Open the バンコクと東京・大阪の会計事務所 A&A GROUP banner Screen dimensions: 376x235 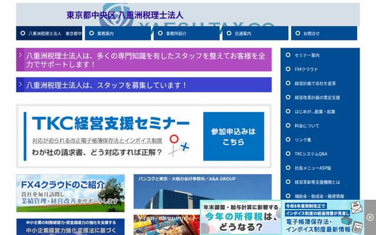click(x=203, y=192)
